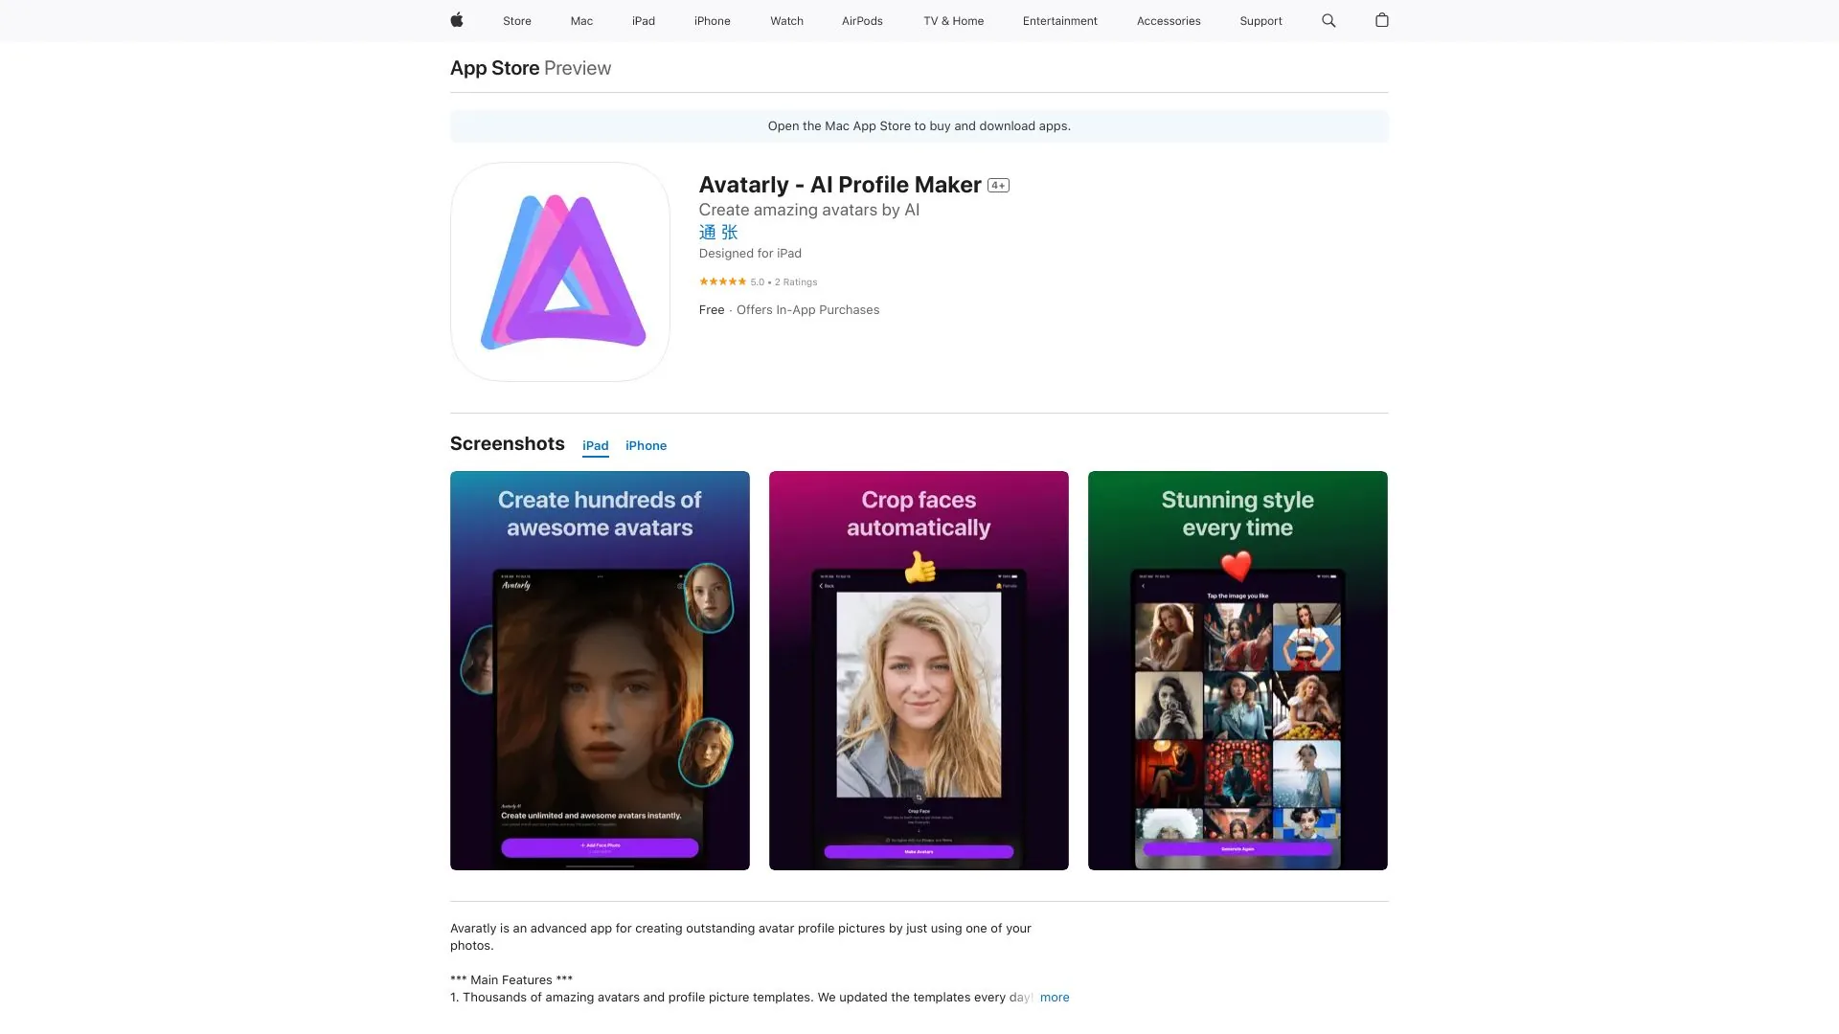Open the Store menu item
This screenshot has height=1034, width=1839.
tap(517, 21)
